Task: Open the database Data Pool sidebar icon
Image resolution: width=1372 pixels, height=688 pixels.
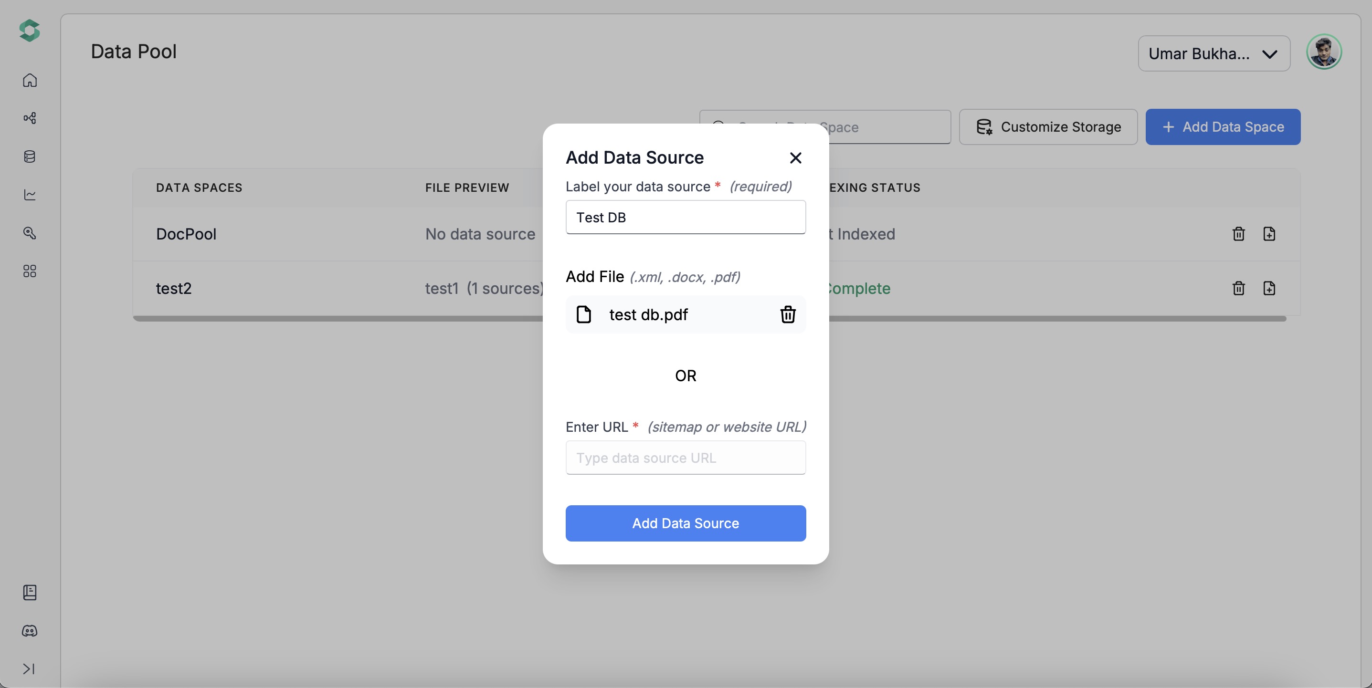Action: (30, 156)
